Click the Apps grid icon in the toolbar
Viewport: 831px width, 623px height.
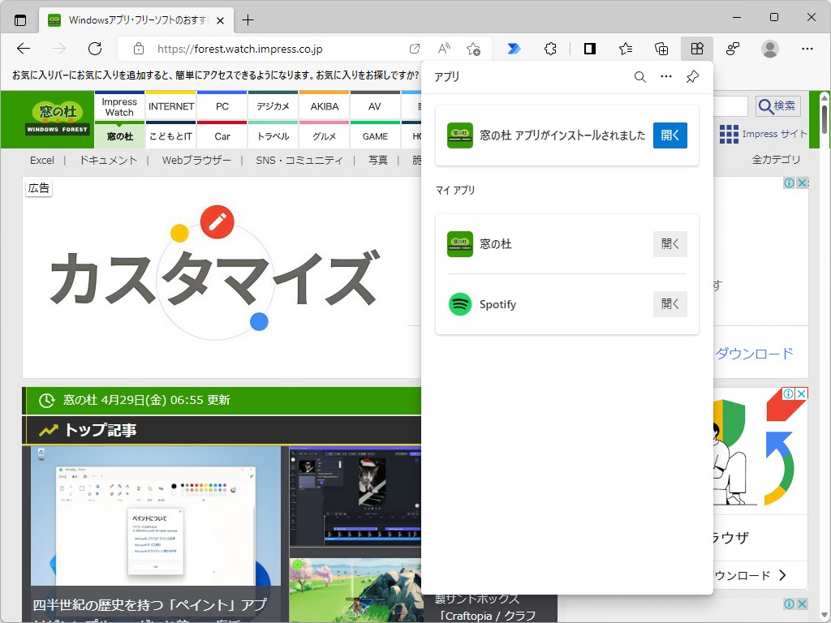click(696, 49)
